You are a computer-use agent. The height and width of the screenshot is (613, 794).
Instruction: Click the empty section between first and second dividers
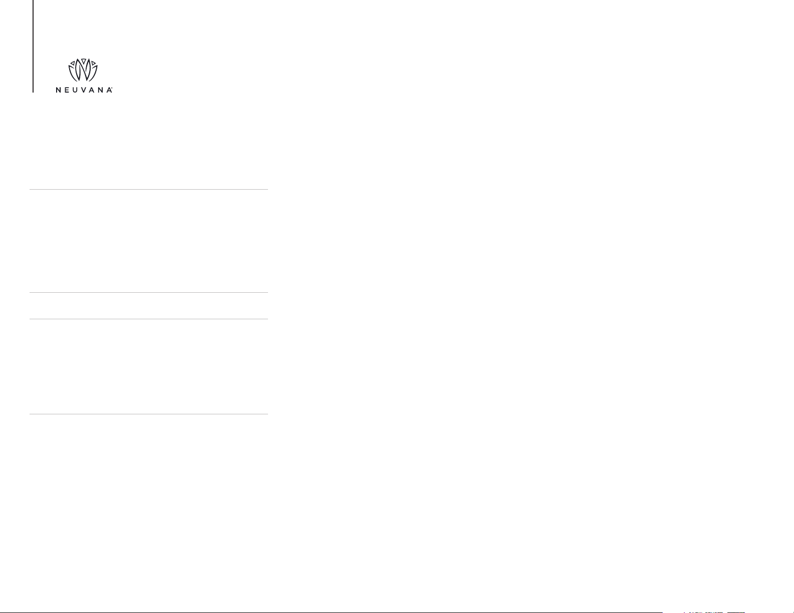point(149,241)
